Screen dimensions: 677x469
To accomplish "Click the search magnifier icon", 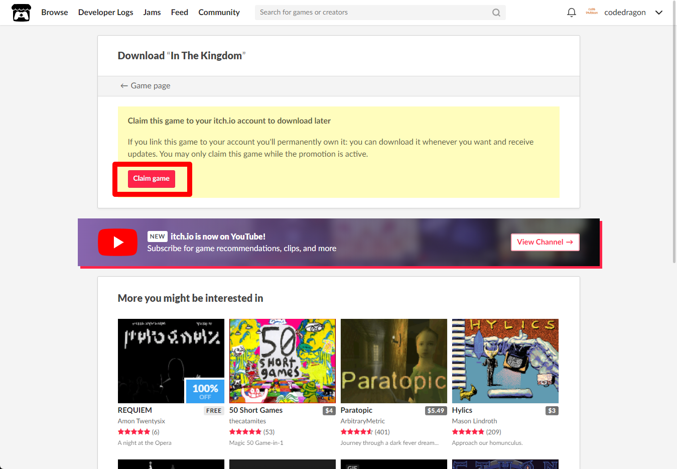I will 496,13.
